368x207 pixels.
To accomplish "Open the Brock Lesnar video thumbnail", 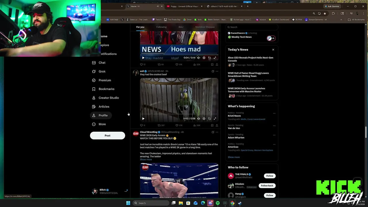I will point(179,181).
